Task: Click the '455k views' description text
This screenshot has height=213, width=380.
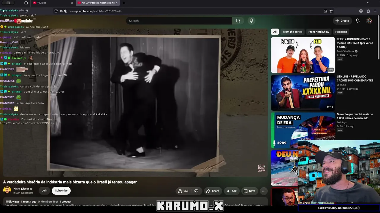Action: [12, 201]
